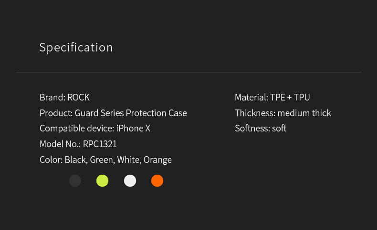This screenshot has width=377, height=230.
Task: Click the Color: Black, Green, White, Orange line
Action: coord(105,160)
